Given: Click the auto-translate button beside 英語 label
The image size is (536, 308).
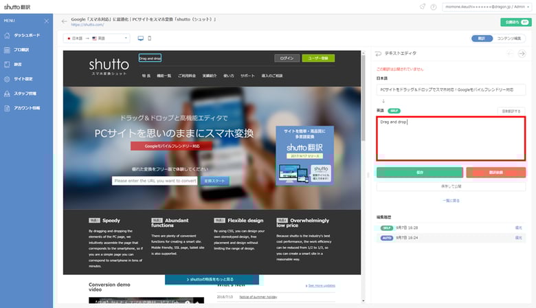Looking at the screenshot, I should pos(511,111).
